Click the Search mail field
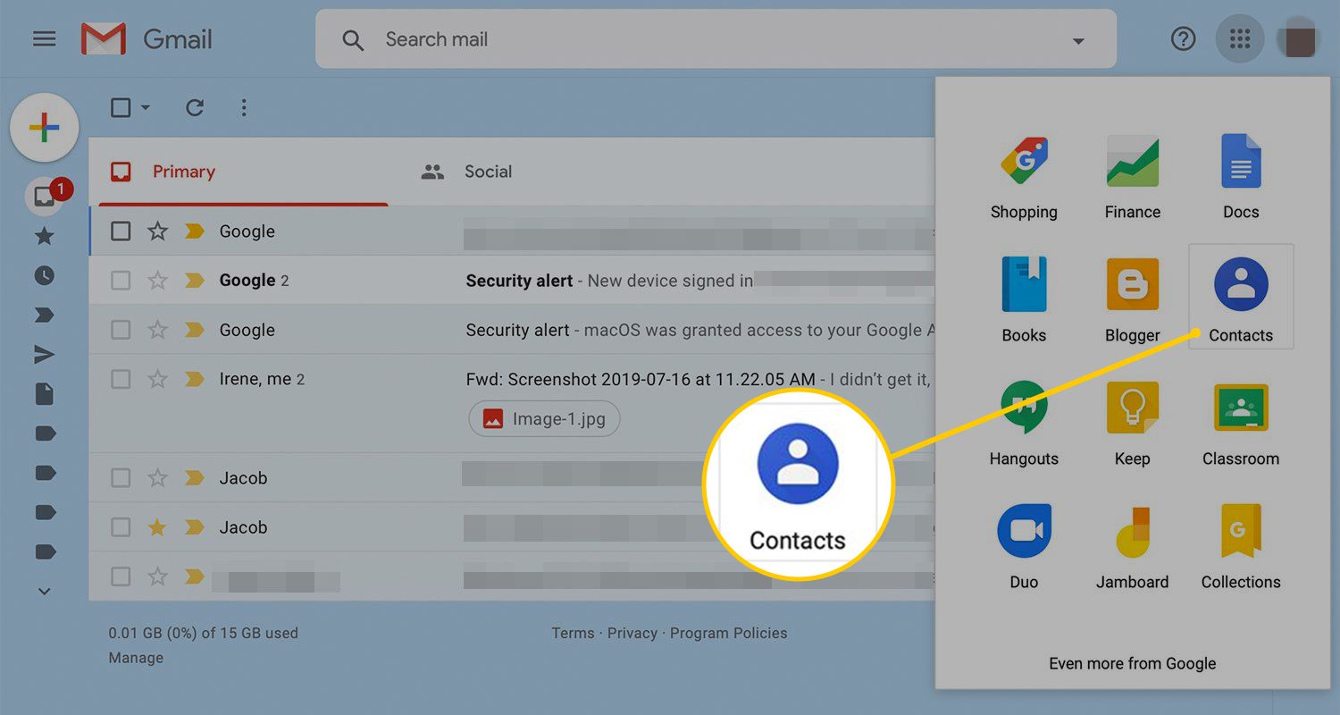The width and height of the screenshot is (1340, 715). pos(716,39)
